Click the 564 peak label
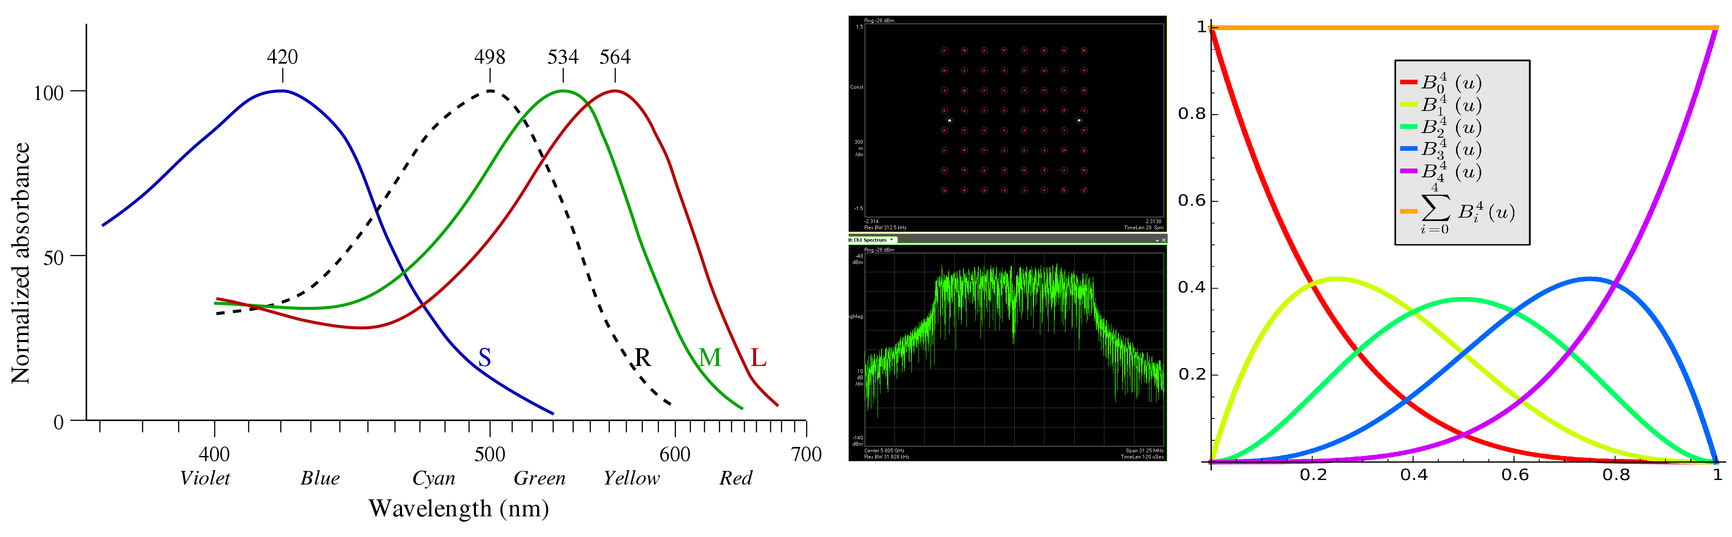 tap(615, 57)
